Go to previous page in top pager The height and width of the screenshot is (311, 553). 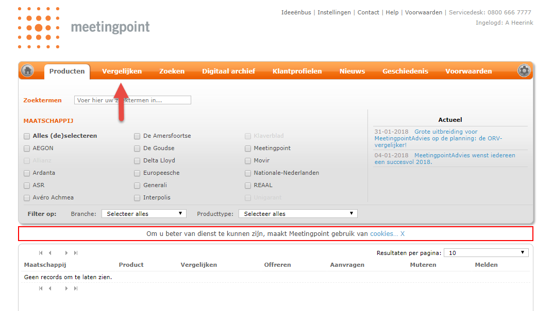(x=50, y=253)
